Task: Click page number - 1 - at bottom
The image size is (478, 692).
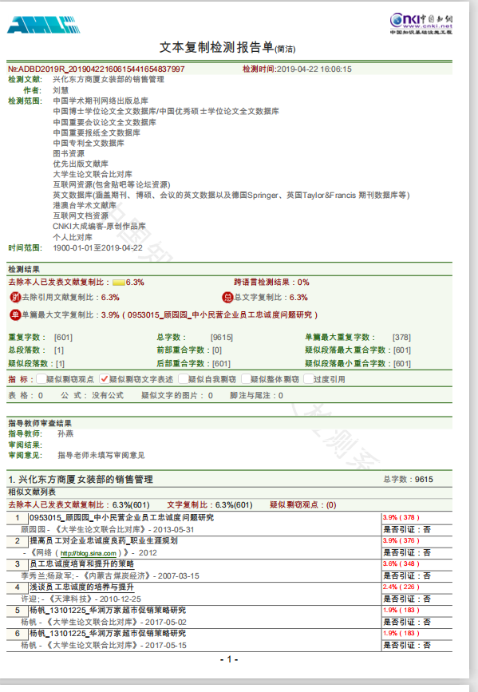Action: pyautogui.click(x=229, y=659)
